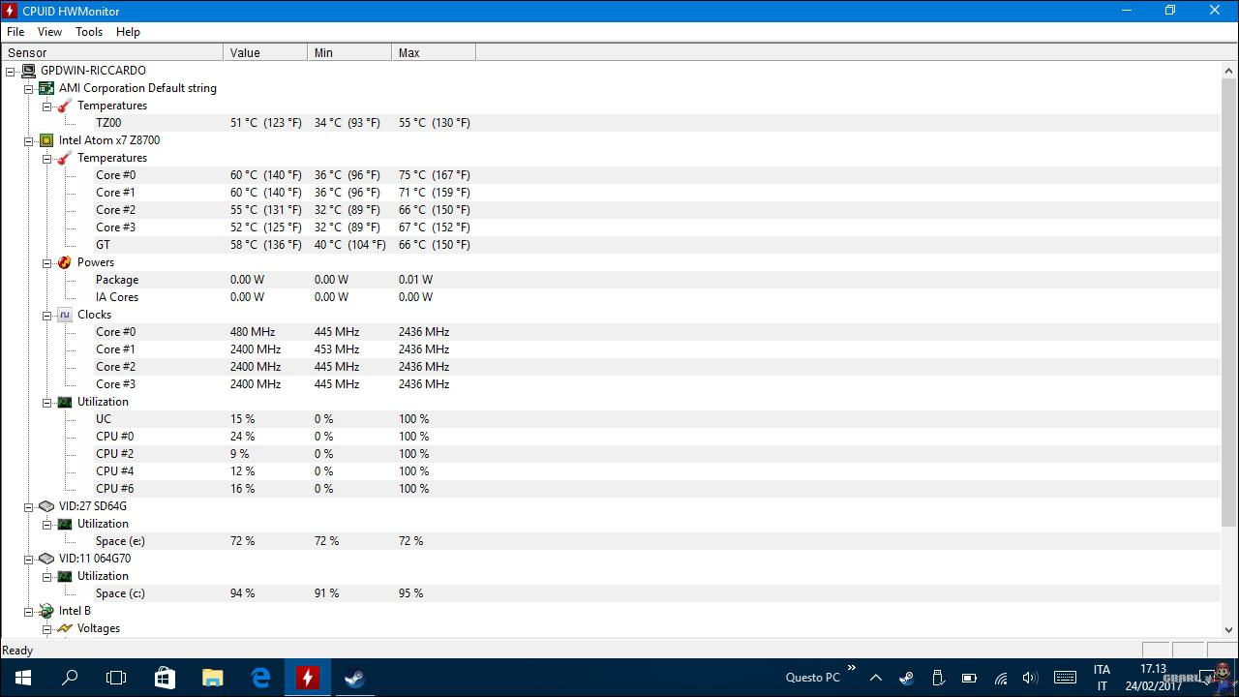Viewport: 1239px width, 697px height.
Task: Collapse the Intel Atom x7 Z8700 node
Action: (x=29, y=140)
